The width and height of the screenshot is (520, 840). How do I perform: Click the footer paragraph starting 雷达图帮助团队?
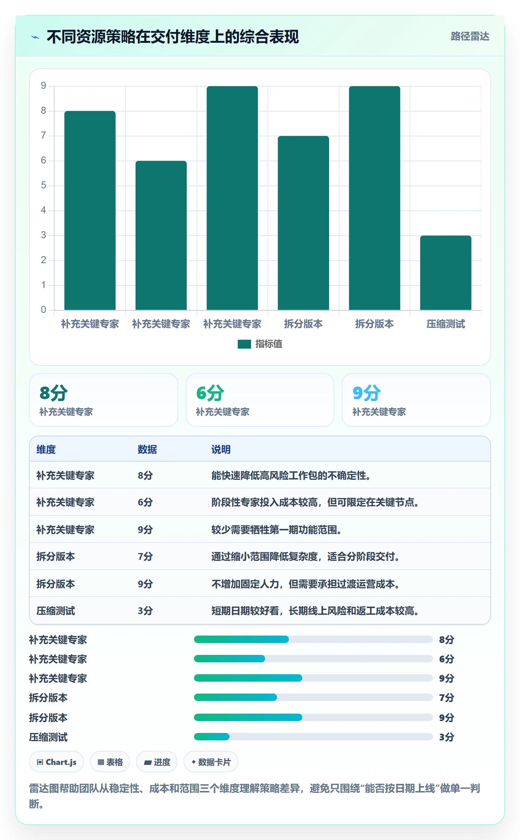point(255,796)
